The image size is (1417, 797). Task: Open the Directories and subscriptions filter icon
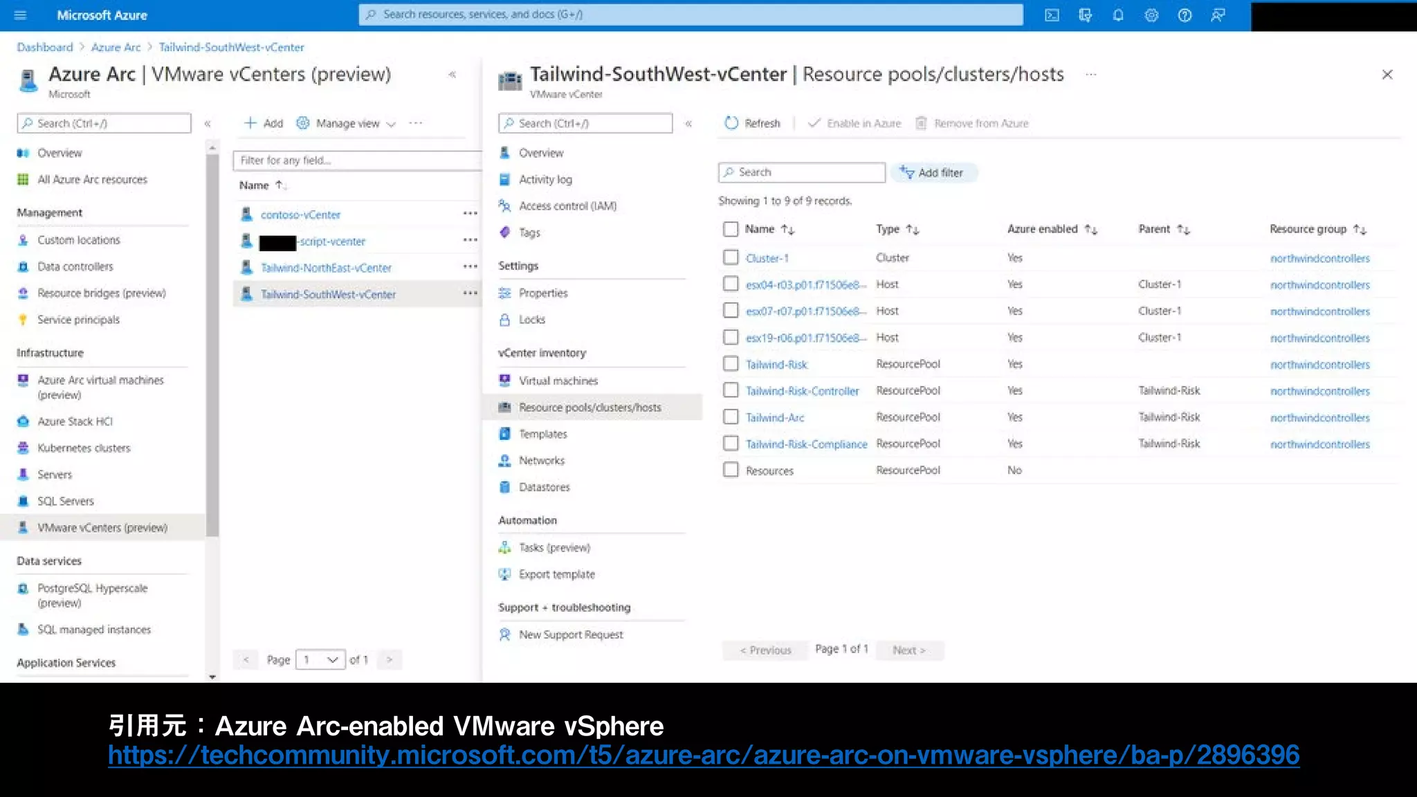(1085, 15)
